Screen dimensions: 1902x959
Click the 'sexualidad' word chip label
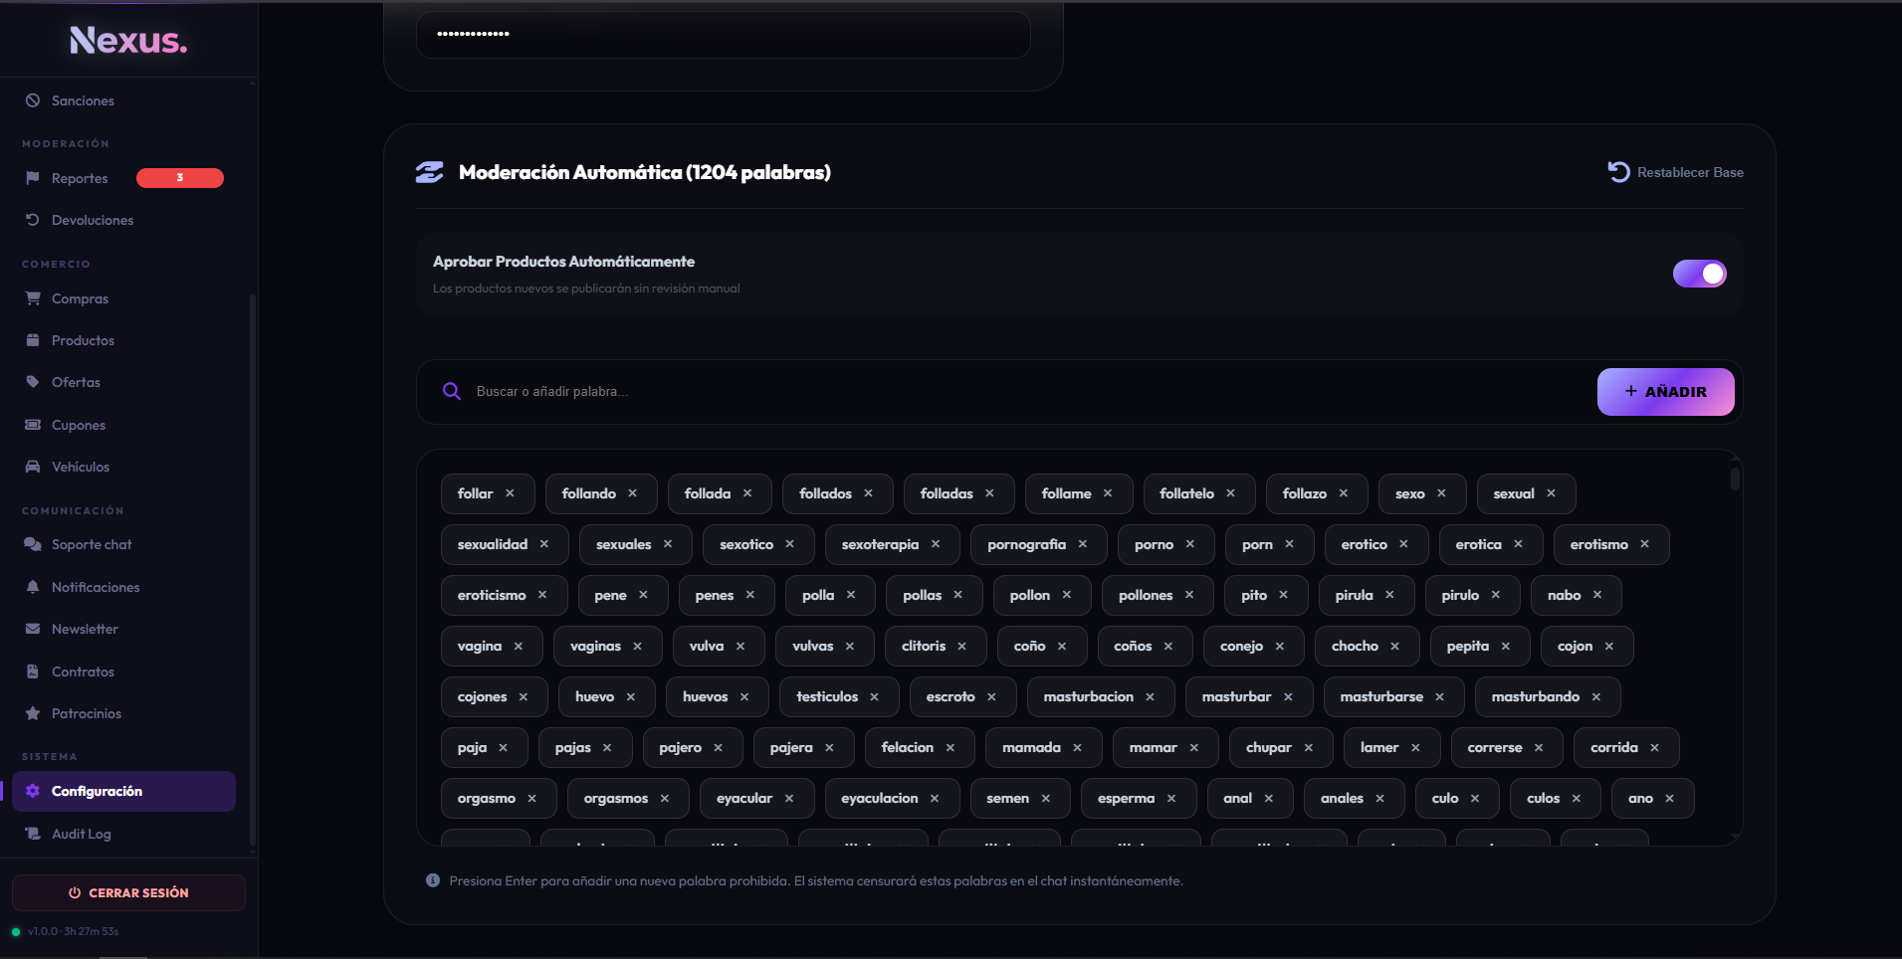pos(493,544)
